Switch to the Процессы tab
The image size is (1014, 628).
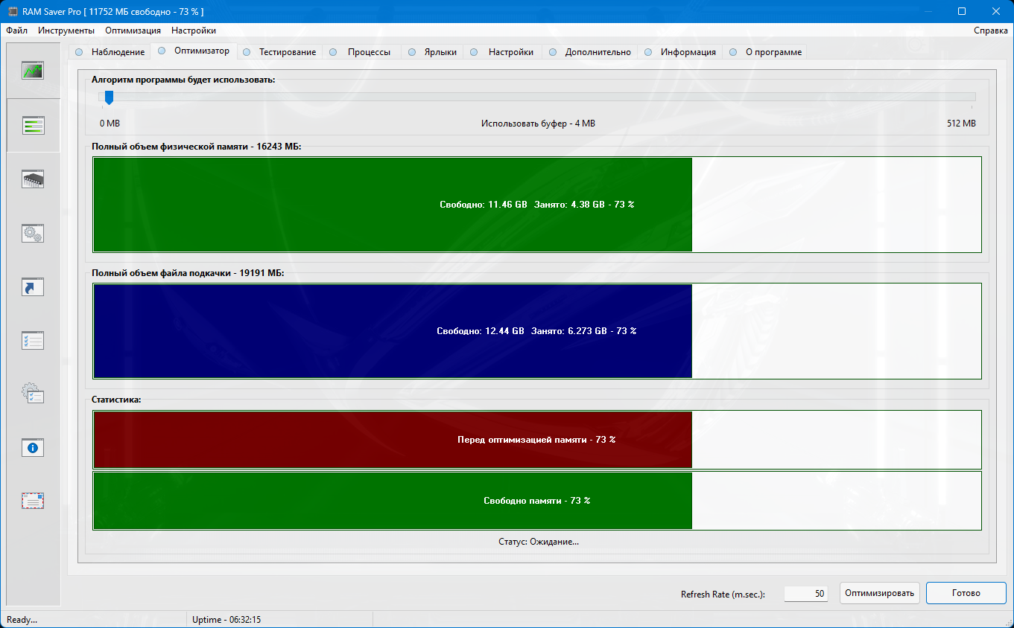click(x=361, y=52)
